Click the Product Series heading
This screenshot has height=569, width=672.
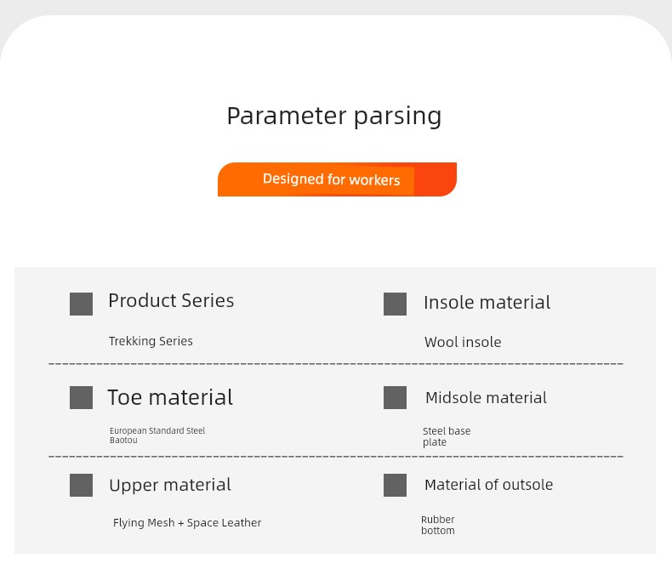click(171, 300)
